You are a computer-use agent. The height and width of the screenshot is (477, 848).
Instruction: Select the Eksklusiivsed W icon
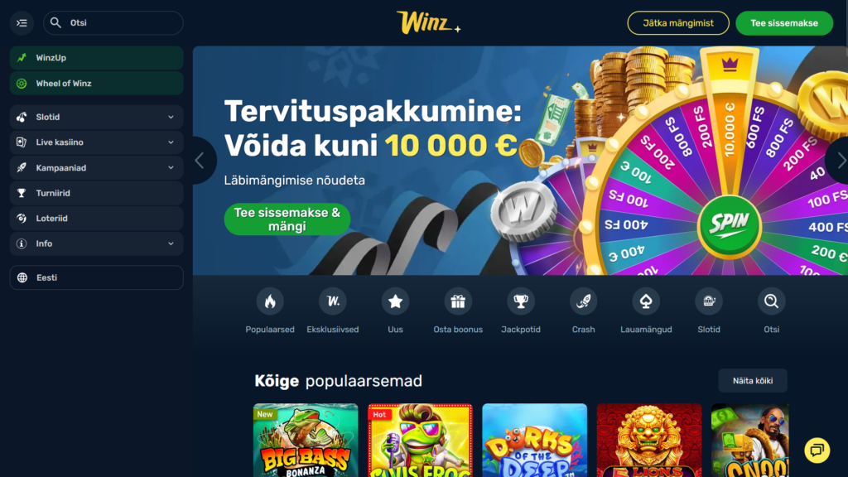pyautogui.click(x=333, y=301)
